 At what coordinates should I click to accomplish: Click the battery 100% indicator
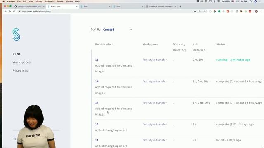226,2
